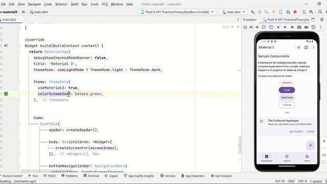This screenshot has width=327, height=184.
Task: Rotate emulator left icon
Action: pos(264,27)
